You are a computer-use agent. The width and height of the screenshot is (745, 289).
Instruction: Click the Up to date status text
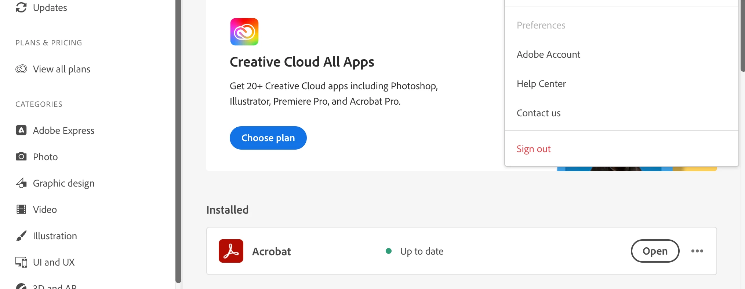point(422,251)
